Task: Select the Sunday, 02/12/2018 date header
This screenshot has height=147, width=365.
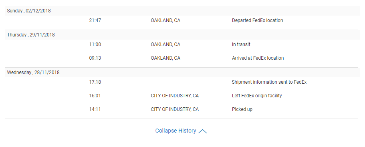Action: point(29,11)
